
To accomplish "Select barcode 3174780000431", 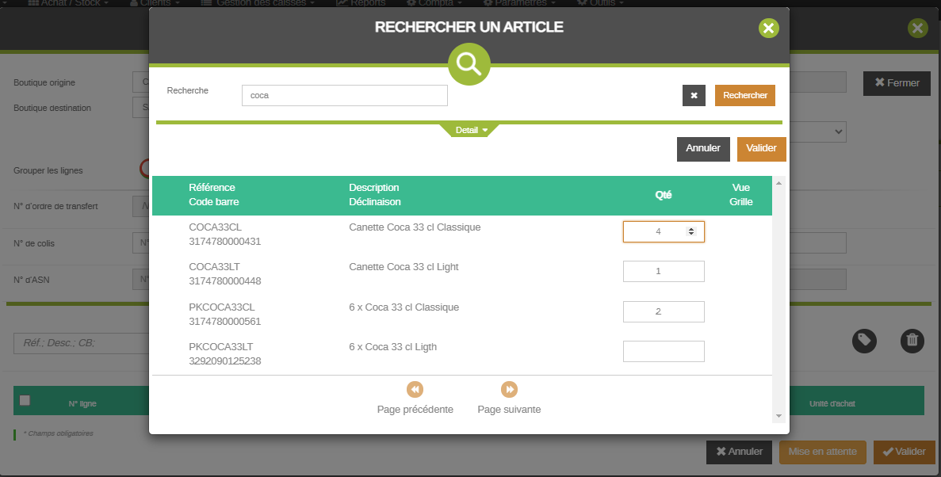I will (x=224, y=242).
